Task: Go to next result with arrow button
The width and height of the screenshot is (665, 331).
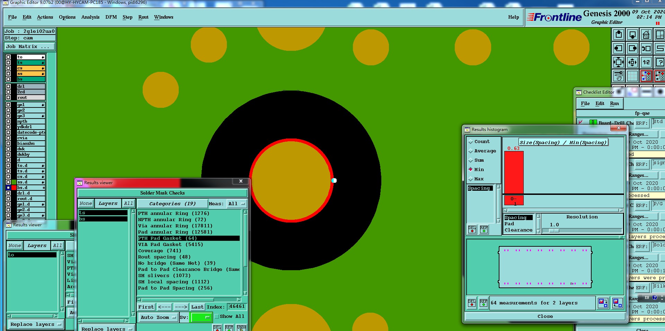Action: coord(181,307)
